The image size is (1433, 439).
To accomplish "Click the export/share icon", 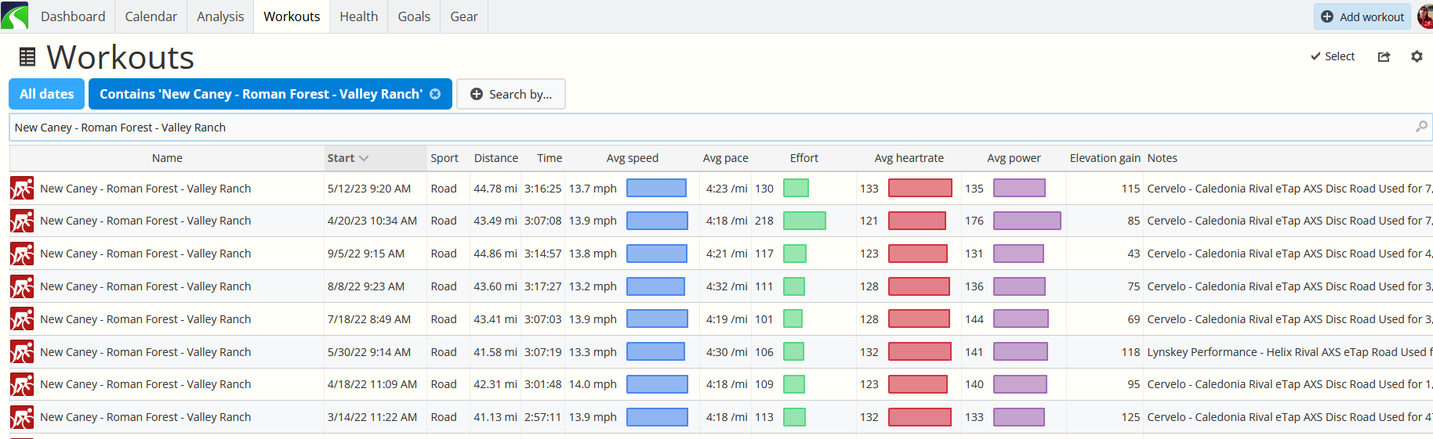I will click(1384, 56).
